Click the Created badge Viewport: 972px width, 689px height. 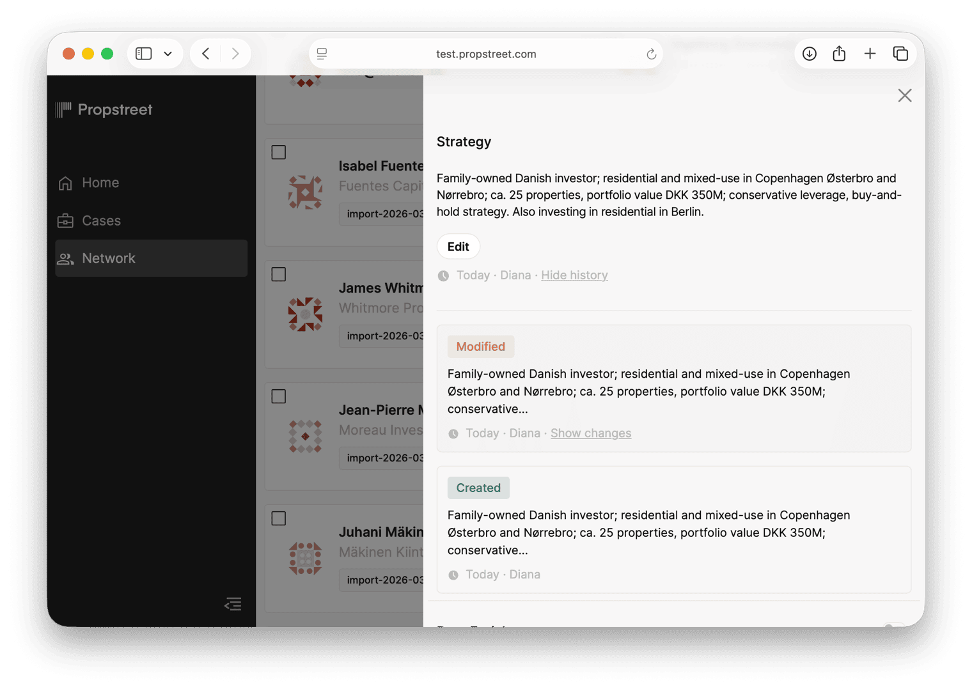pos(478,488)
